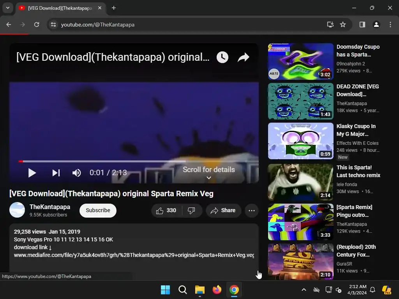Show hidden system tray icons
This screenshot has width=399, height=299.
point(304,290)
